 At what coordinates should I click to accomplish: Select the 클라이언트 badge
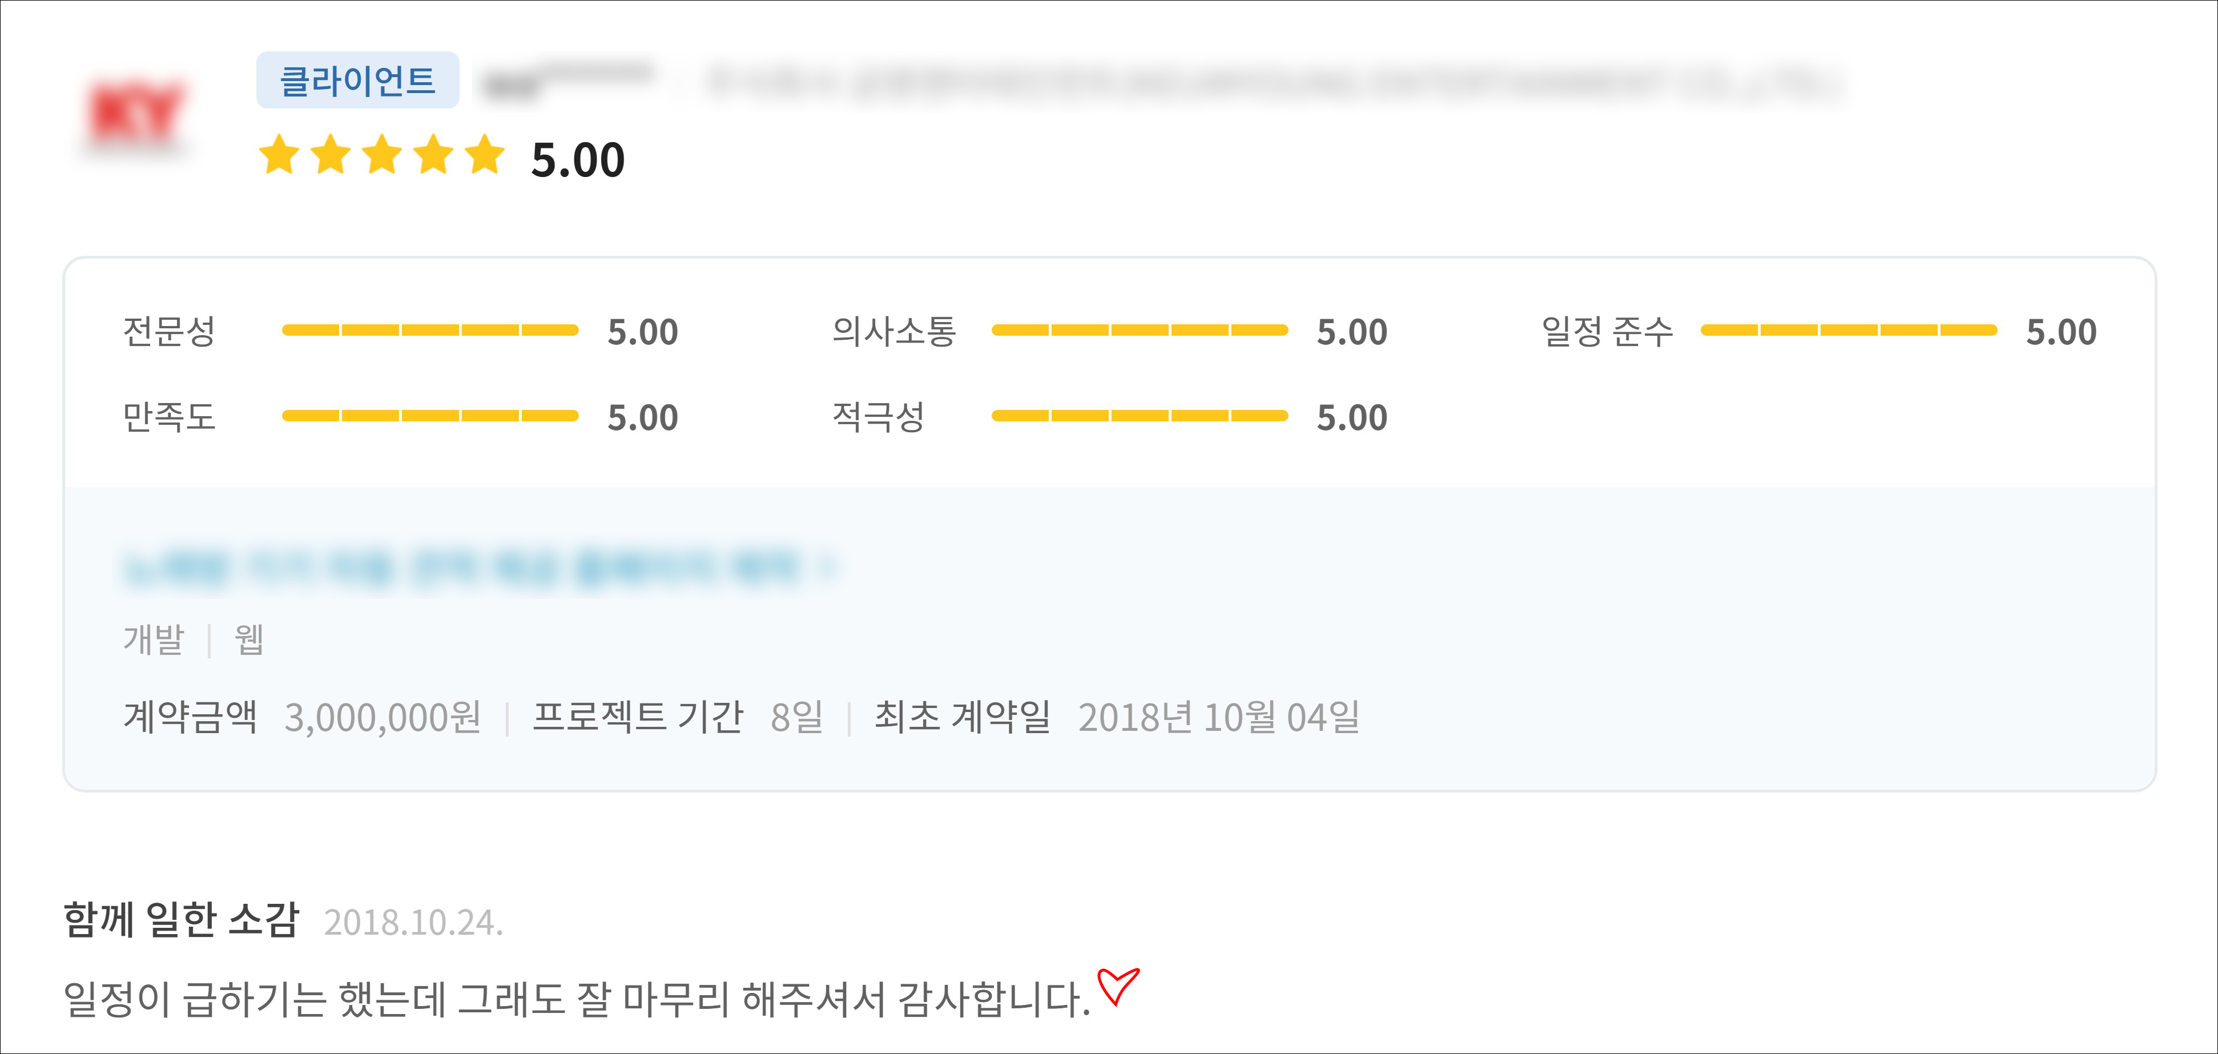point(357,80)
